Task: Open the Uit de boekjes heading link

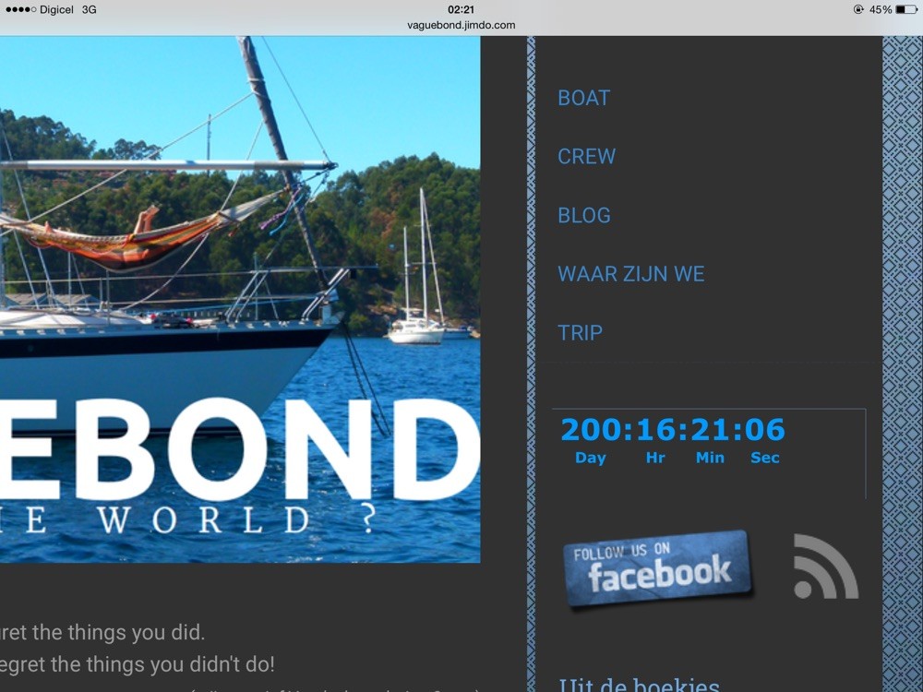Action: (639, 685)
